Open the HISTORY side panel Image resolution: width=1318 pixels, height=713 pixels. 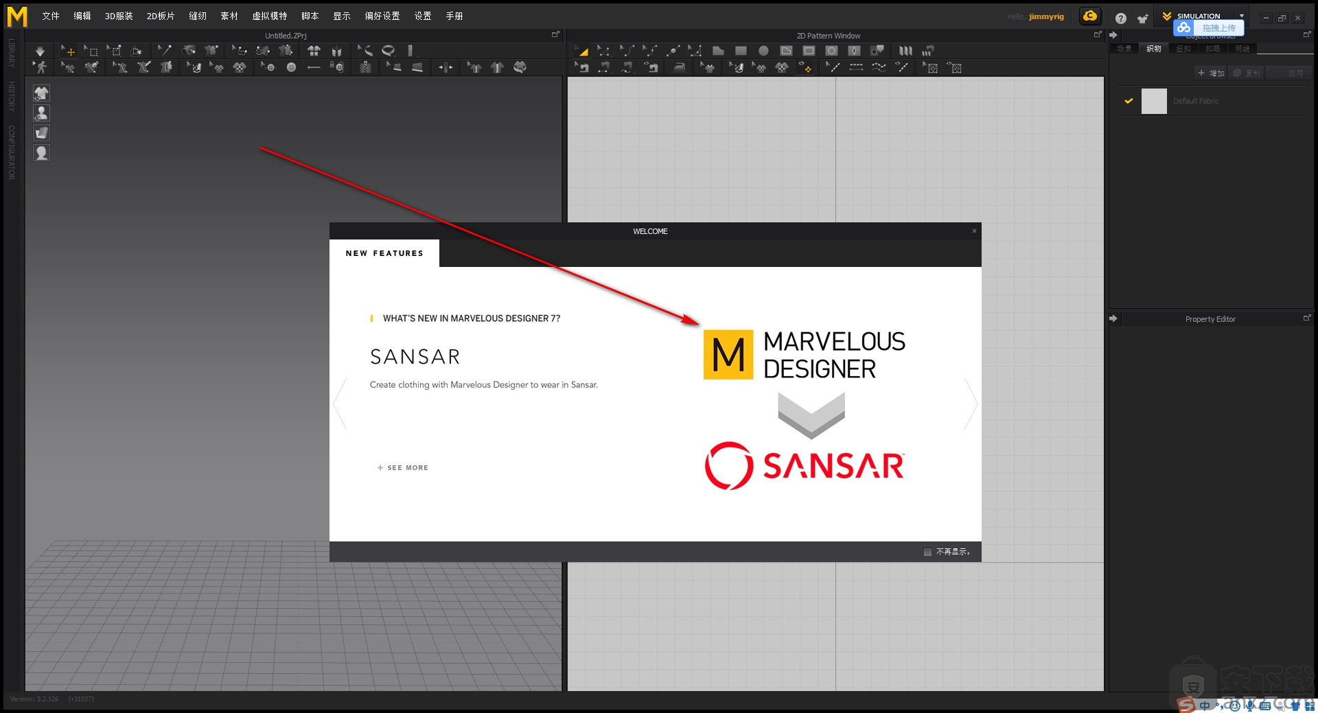click(12, 96)
